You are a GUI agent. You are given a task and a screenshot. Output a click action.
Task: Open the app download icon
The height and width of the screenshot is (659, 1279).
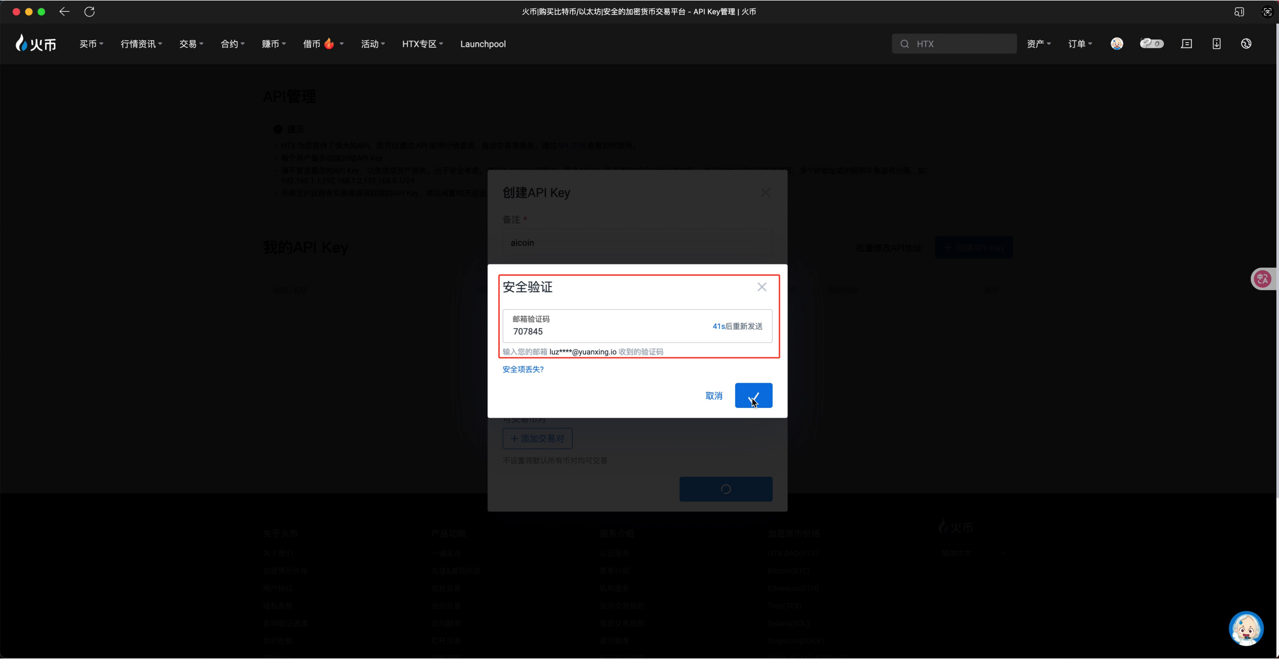point(1216,44)
